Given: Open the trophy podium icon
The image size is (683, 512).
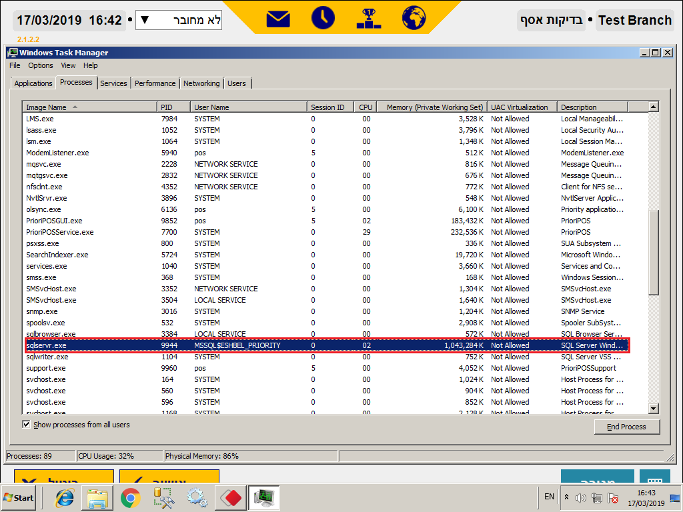Looking at the screenshot, I should tap(368, 19).
